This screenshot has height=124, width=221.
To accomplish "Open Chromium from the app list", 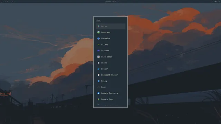I will click(110, 38).
